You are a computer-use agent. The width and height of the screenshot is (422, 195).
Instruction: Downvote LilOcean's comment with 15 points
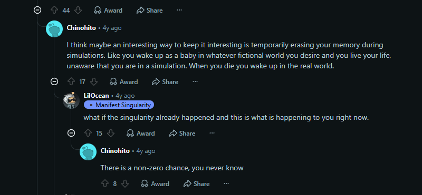tap(111, 134)
